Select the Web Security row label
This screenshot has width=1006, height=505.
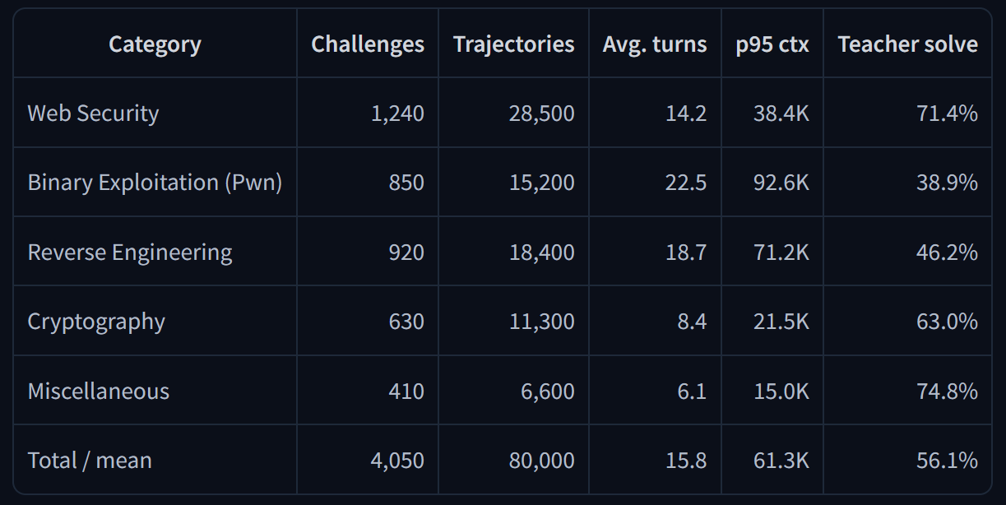[94, 114]
